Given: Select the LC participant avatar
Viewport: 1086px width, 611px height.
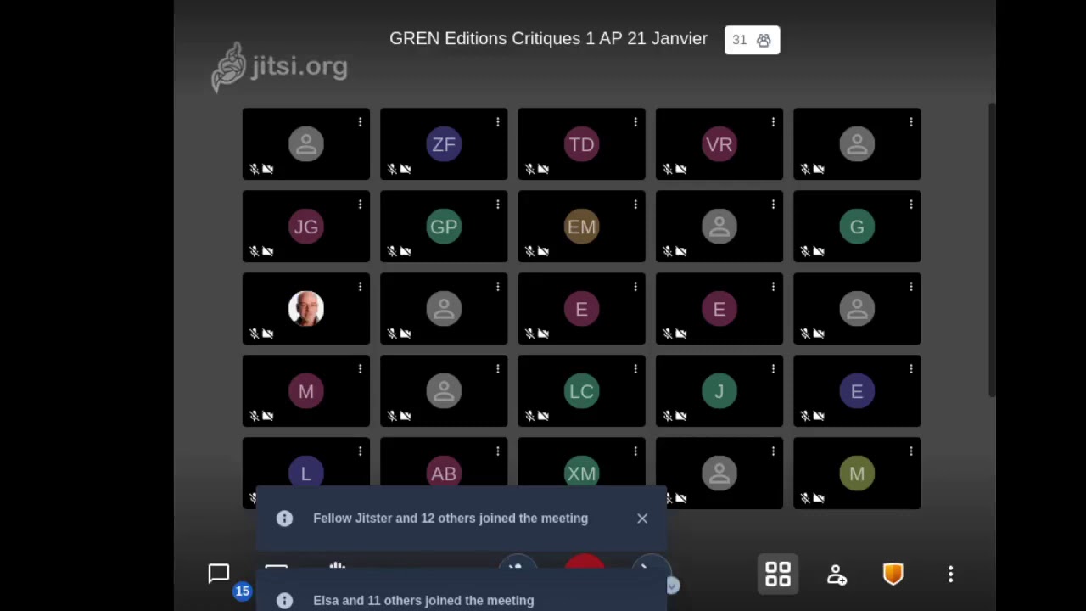Looking at the screenshot, I should point(581,391).
